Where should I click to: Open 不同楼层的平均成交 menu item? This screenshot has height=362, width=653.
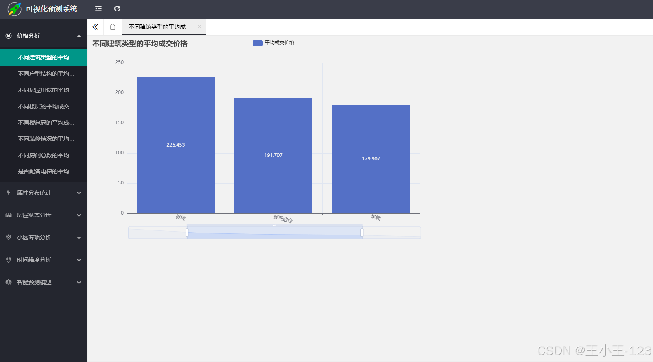pyautogui.click(x=44, y=106)
